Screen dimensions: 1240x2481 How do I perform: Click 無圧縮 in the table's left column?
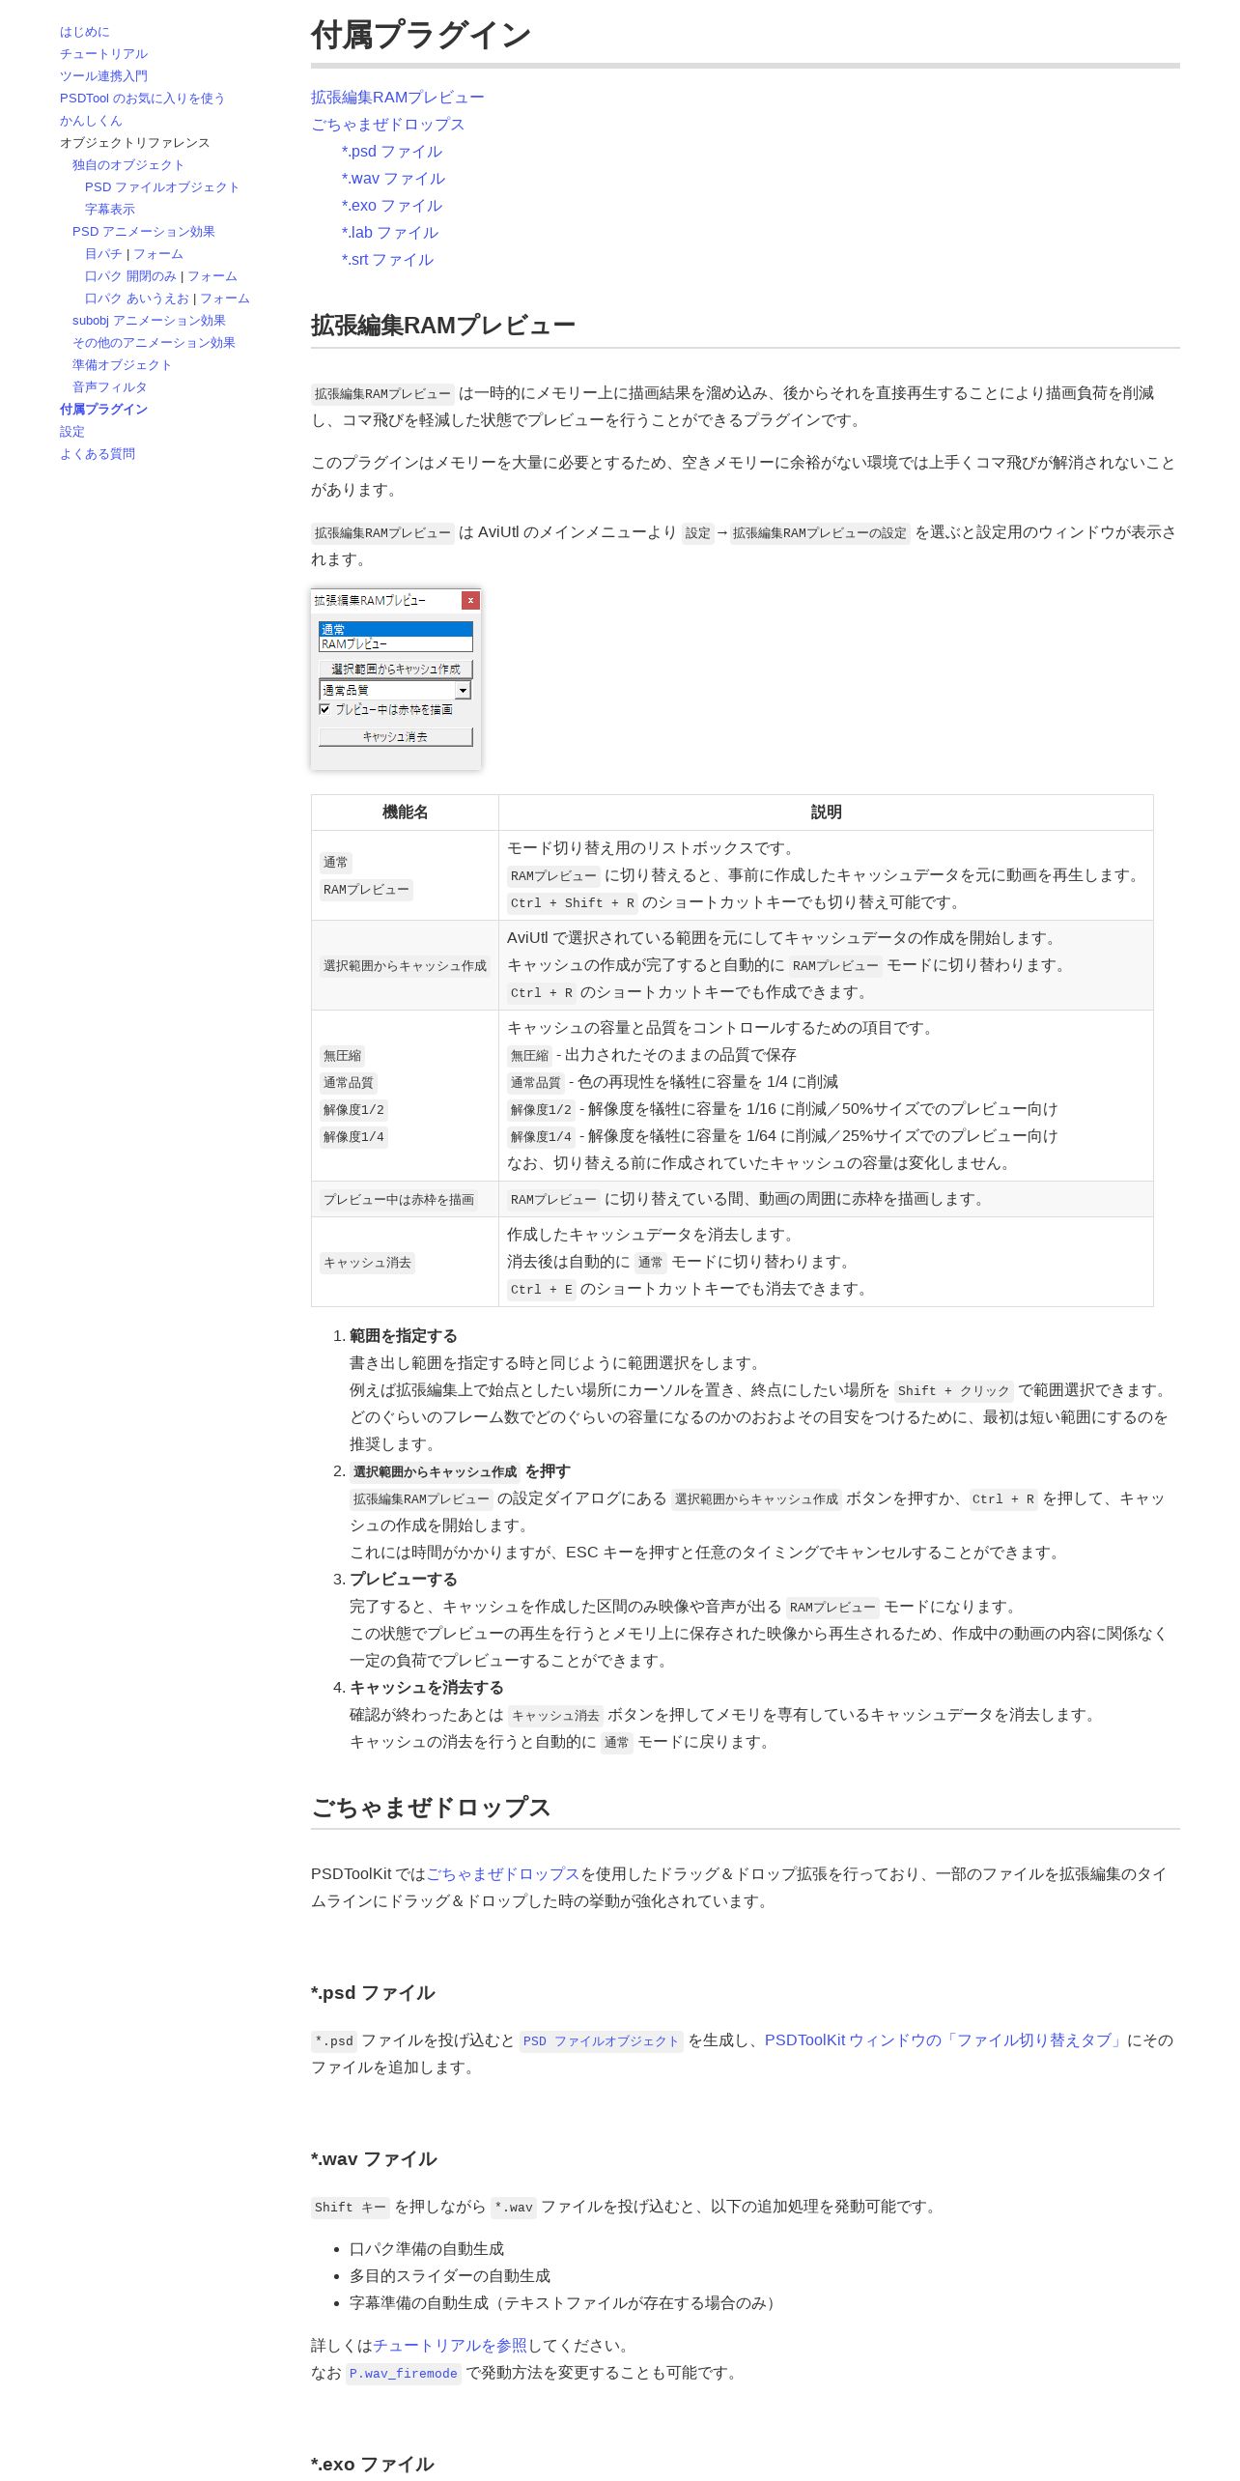tap(343, 1056)
